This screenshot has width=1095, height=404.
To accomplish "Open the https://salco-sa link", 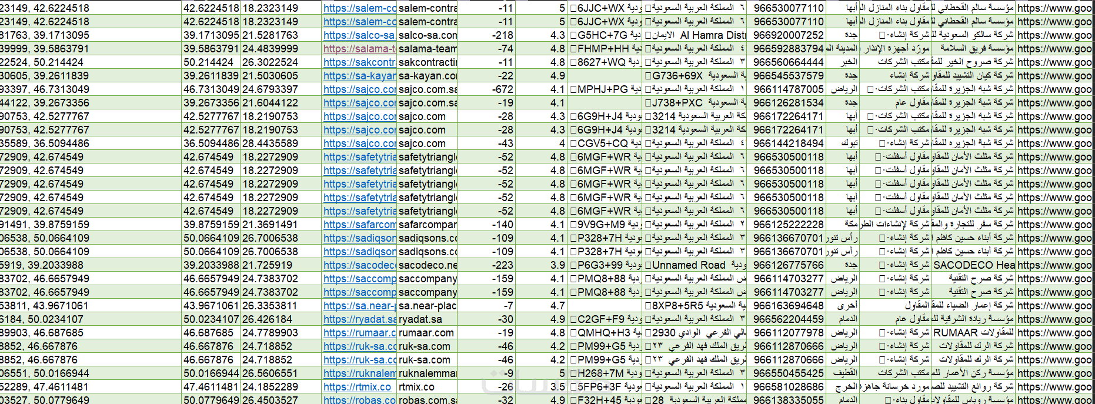I will (x=359, y=35).
